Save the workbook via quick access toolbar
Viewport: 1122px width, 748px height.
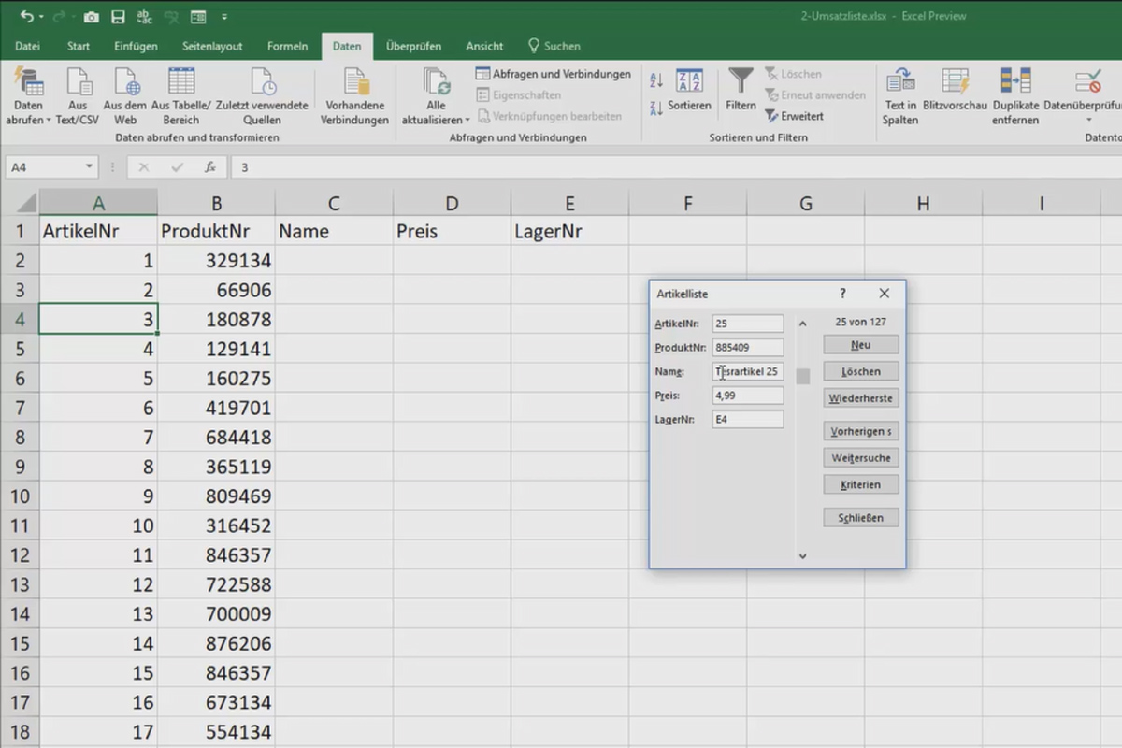coord(117,16)
